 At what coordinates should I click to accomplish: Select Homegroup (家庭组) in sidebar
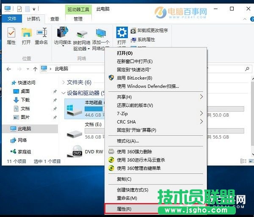pyautogui.click(x=20, y=151)
